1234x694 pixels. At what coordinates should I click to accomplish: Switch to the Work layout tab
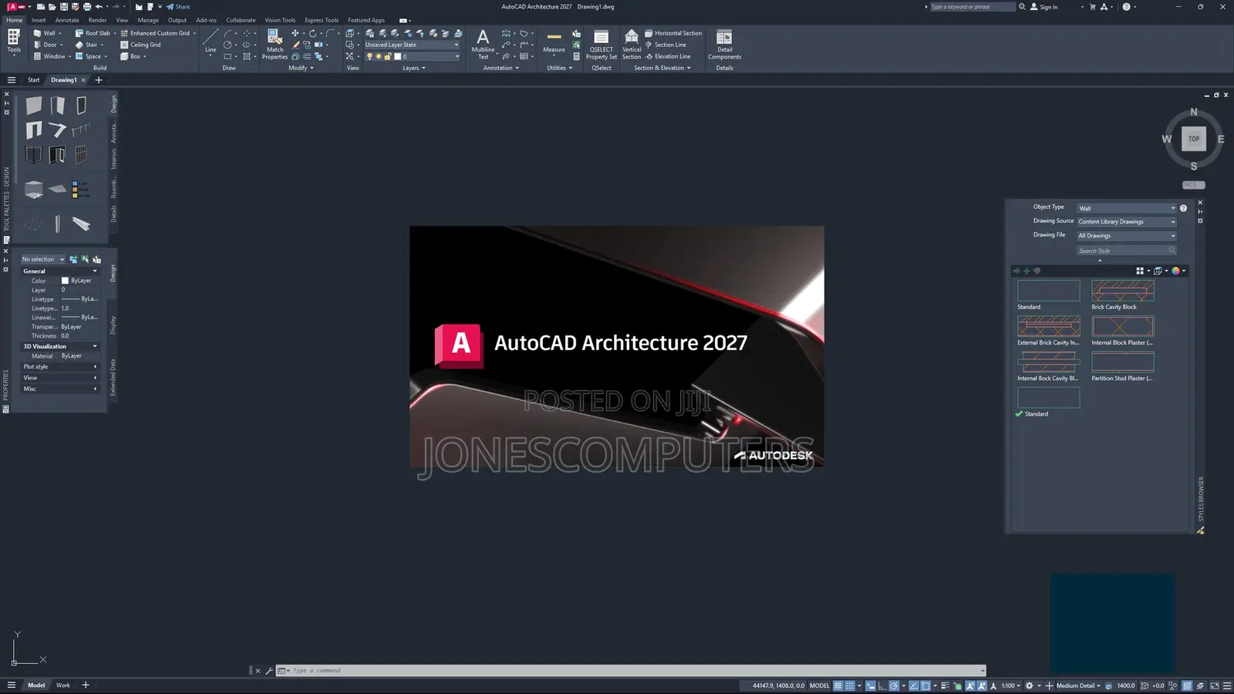(63, 686)
